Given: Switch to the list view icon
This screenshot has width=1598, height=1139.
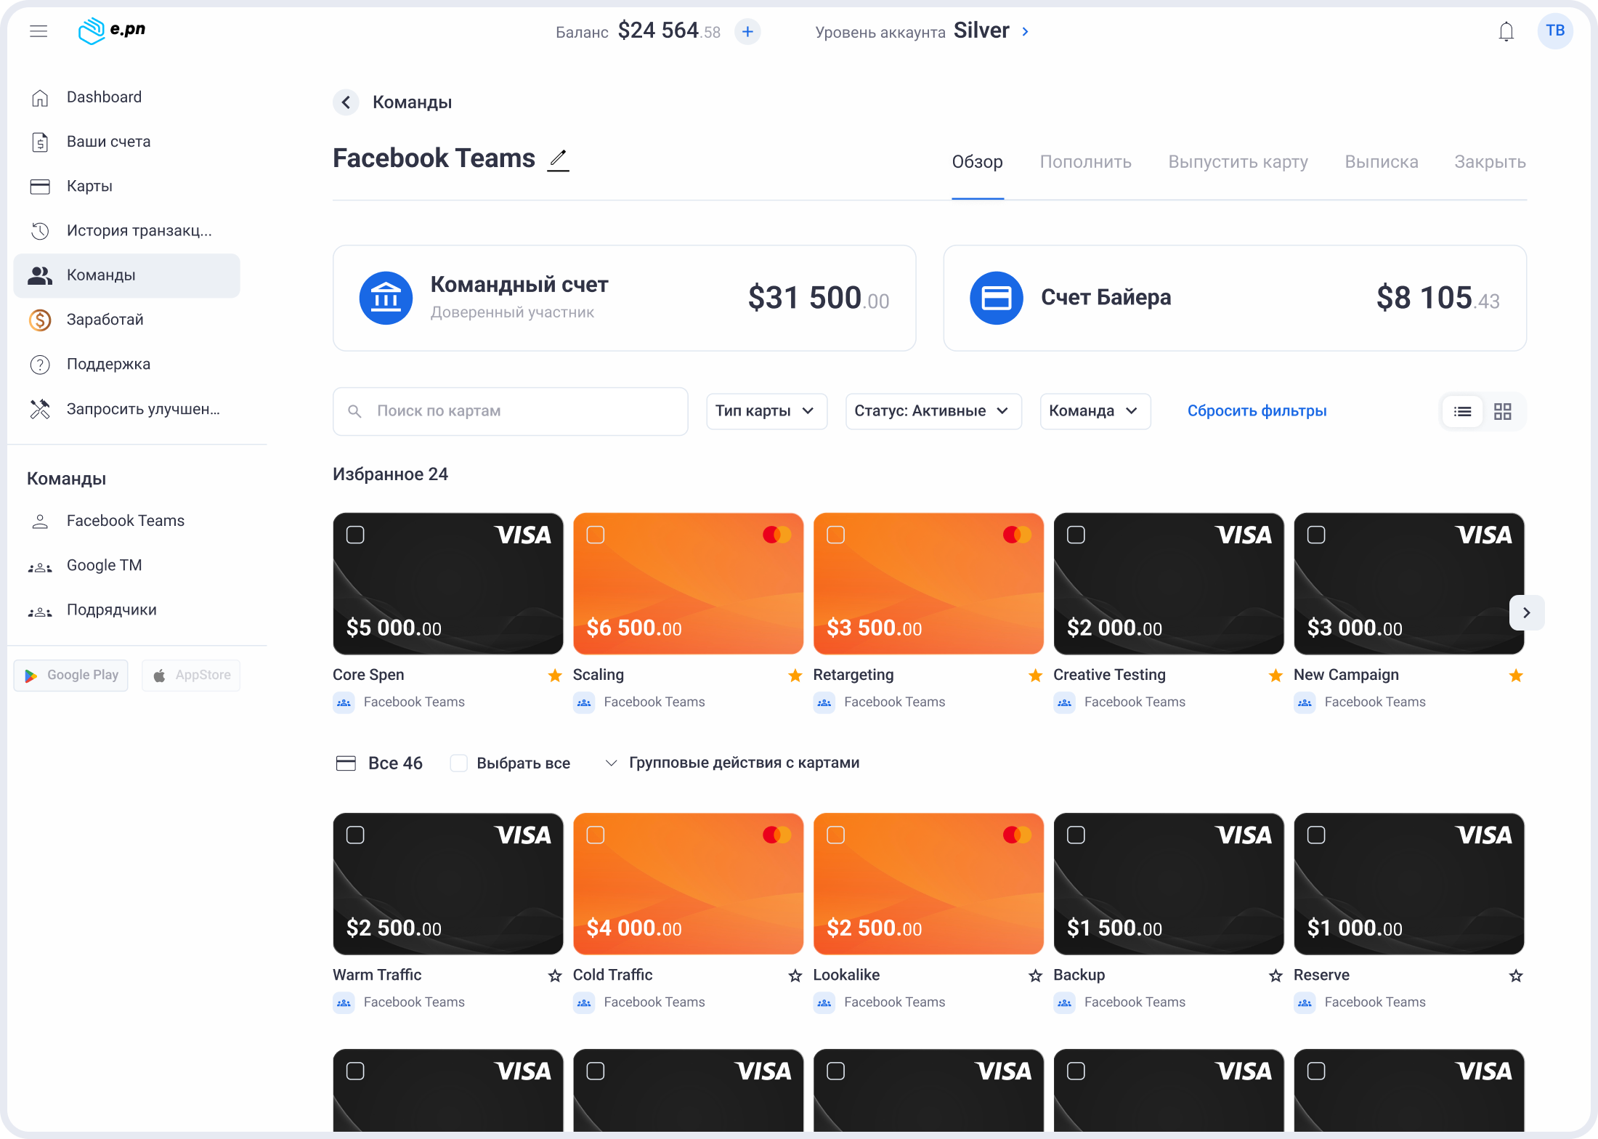Looking at the screenshot, I should [x=1462, y=412].
